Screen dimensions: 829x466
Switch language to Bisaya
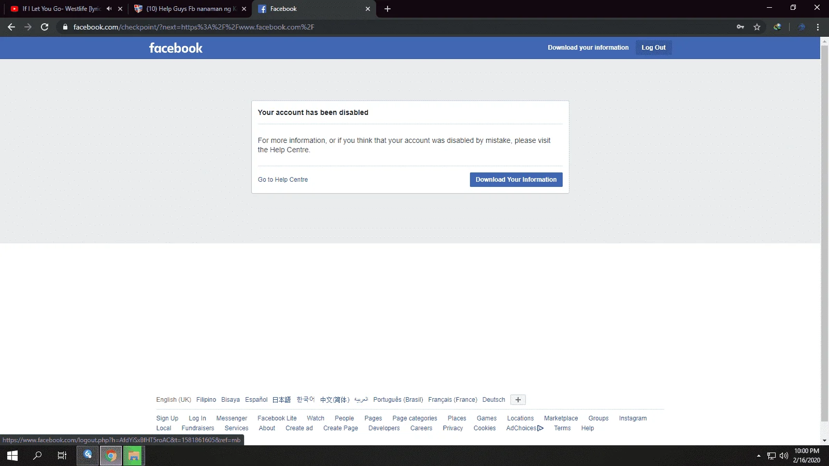point(231,400)
